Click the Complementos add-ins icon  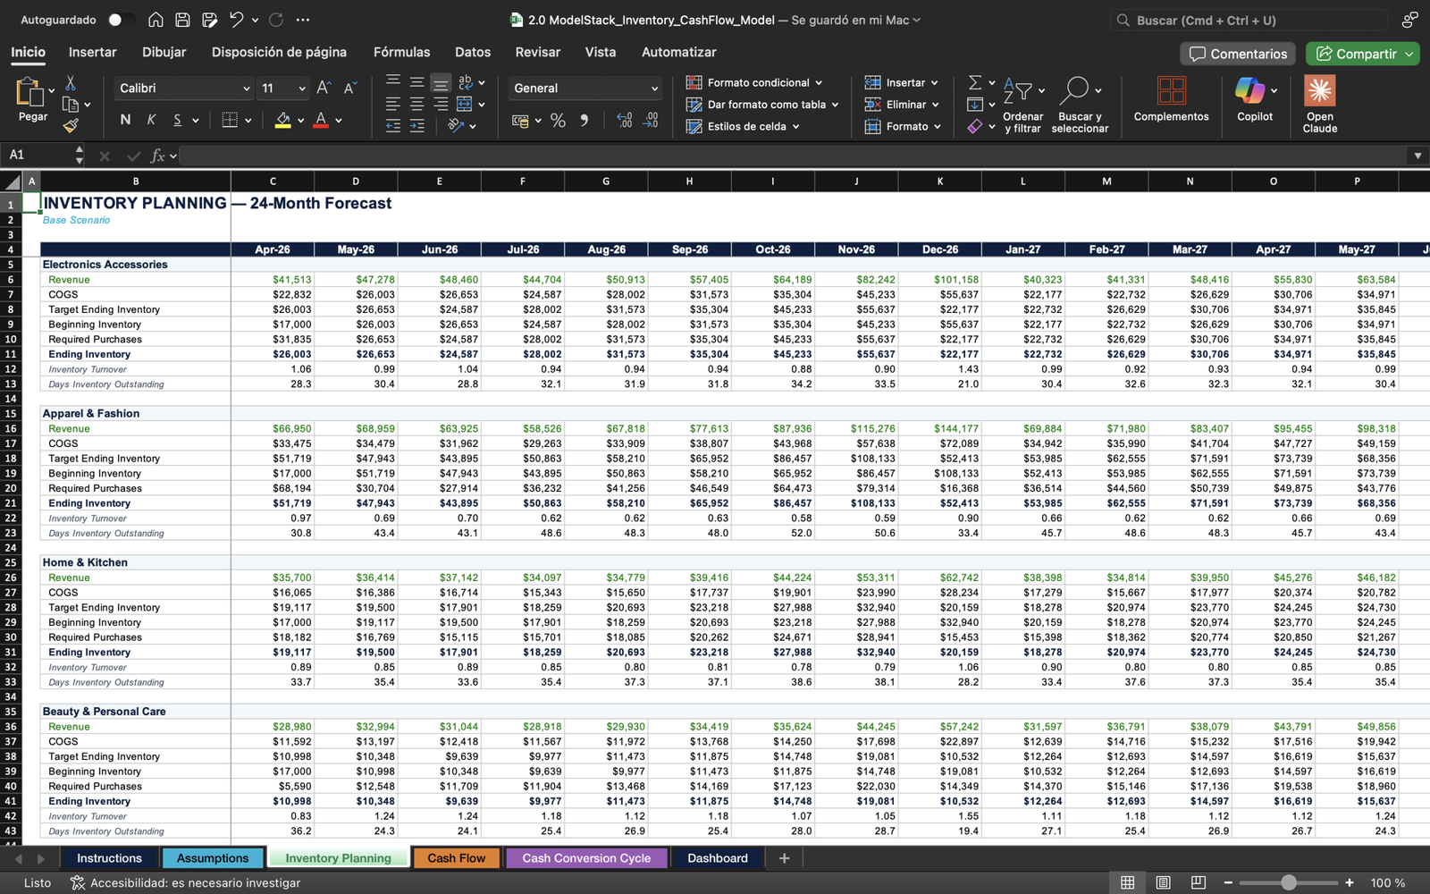pyautogui.click(x=1171, y=91)
